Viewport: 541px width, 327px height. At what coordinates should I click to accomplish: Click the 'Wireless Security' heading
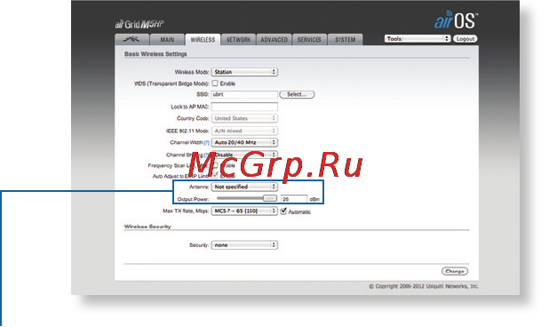tap(147, 227)
